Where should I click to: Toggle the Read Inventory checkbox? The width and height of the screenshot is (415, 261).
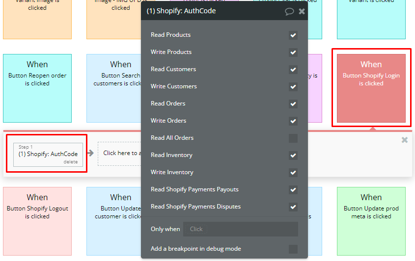293,156
